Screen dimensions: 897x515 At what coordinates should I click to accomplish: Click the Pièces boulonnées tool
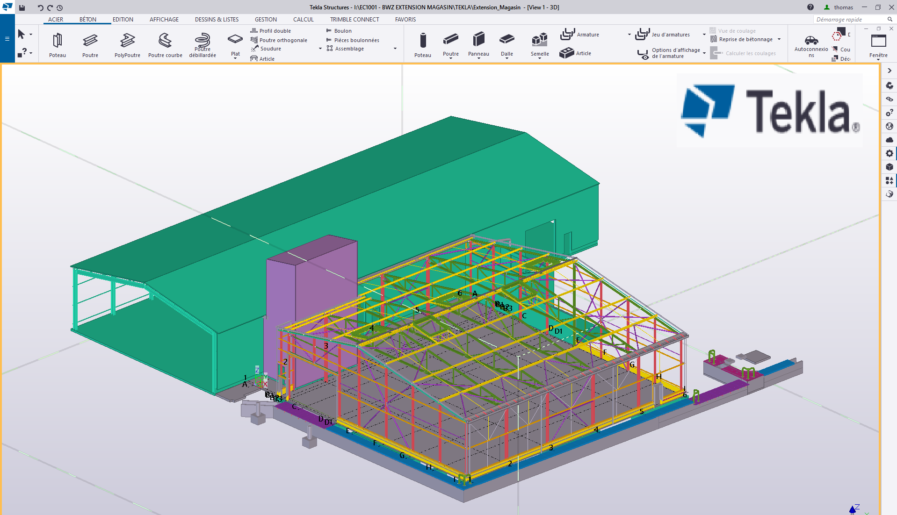(353, 40)
